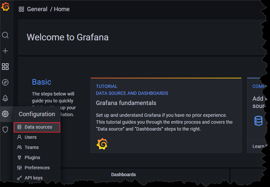Open the Explore compass icon
Screen dimensions: 270x187
5,82
